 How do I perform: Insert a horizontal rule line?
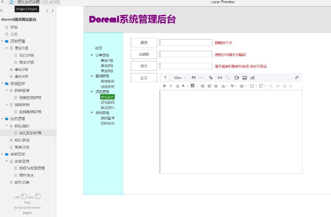[201, 78]
